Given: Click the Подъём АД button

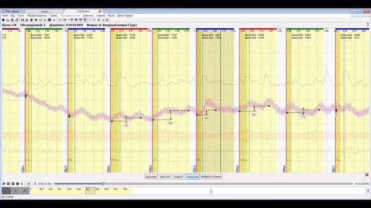Looking at the screenshot, I should point(192,177).
